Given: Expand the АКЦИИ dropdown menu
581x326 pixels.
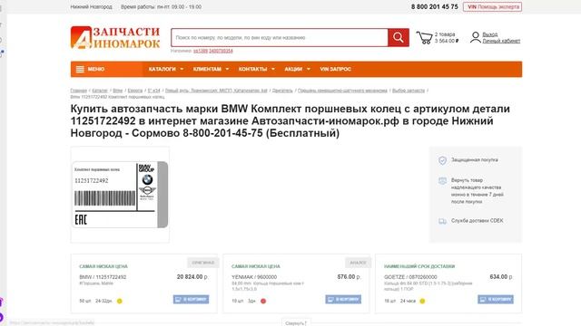Looking at the screenshot, I should pyautogui.click(x=297, y=69).
